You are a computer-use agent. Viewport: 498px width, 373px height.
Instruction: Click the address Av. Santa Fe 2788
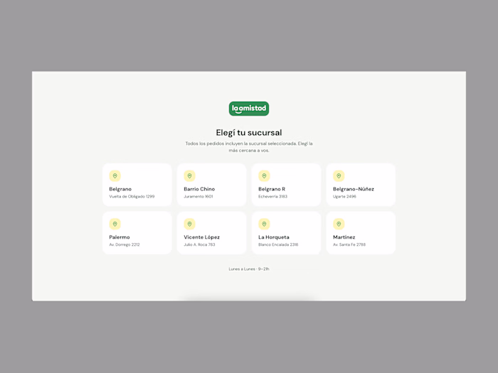point(349,244)
